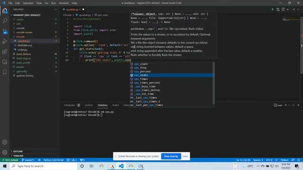The width and height of the screenshot is (303, 170).
Task: Open the notifications bell in status bar
Action: pos(299,160)
